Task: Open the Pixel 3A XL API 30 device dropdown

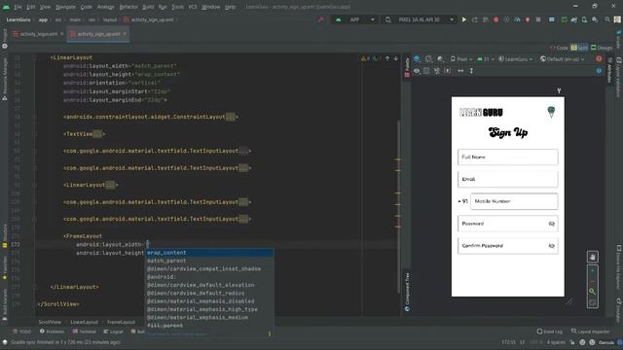Action: pyautogui.click(x=420, y=19)
